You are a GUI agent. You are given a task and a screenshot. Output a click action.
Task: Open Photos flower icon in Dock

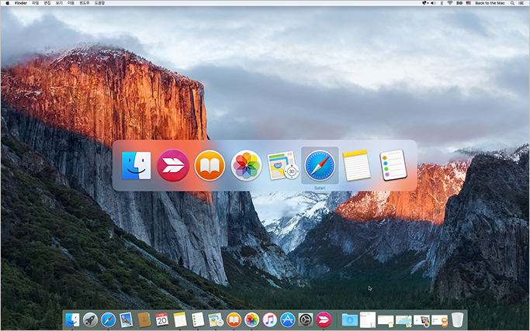point(252,319)
